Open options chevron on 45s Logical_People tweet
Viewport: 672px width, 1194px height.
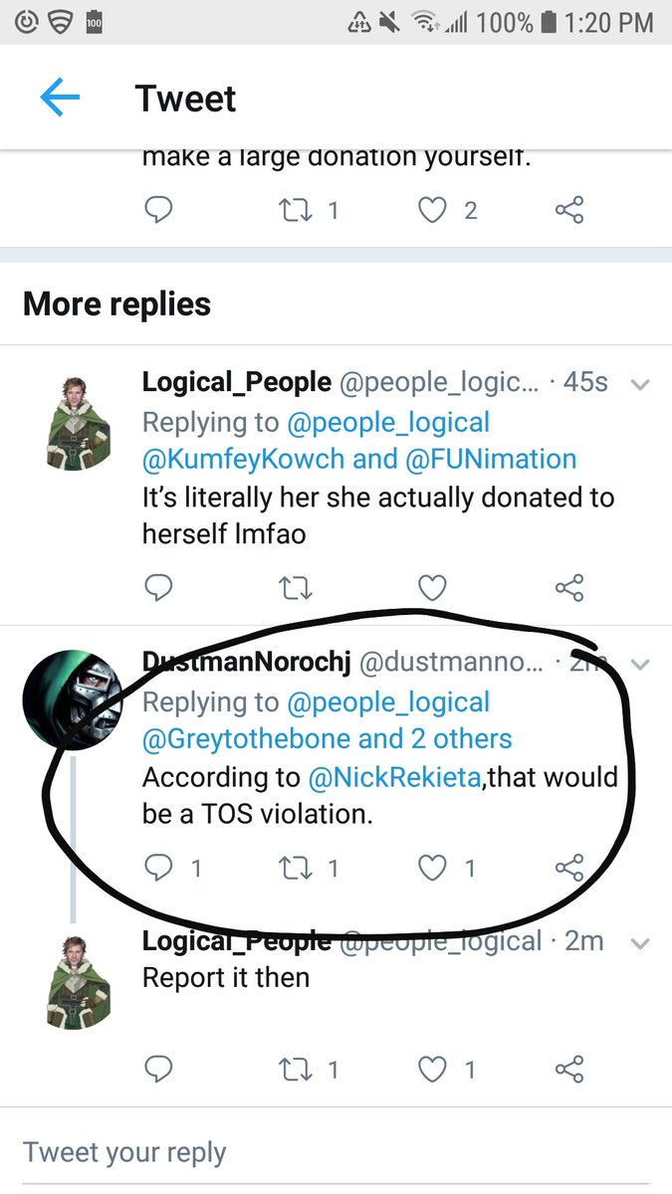pos(641,384)
